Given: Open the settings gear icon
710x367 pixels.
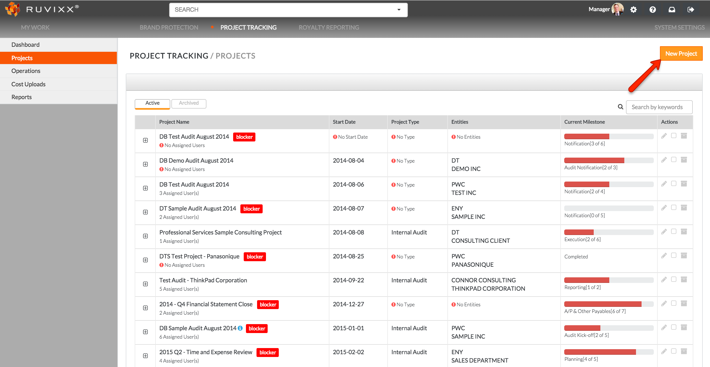Looking at the screenshot, I should click(x=633, y=10).
